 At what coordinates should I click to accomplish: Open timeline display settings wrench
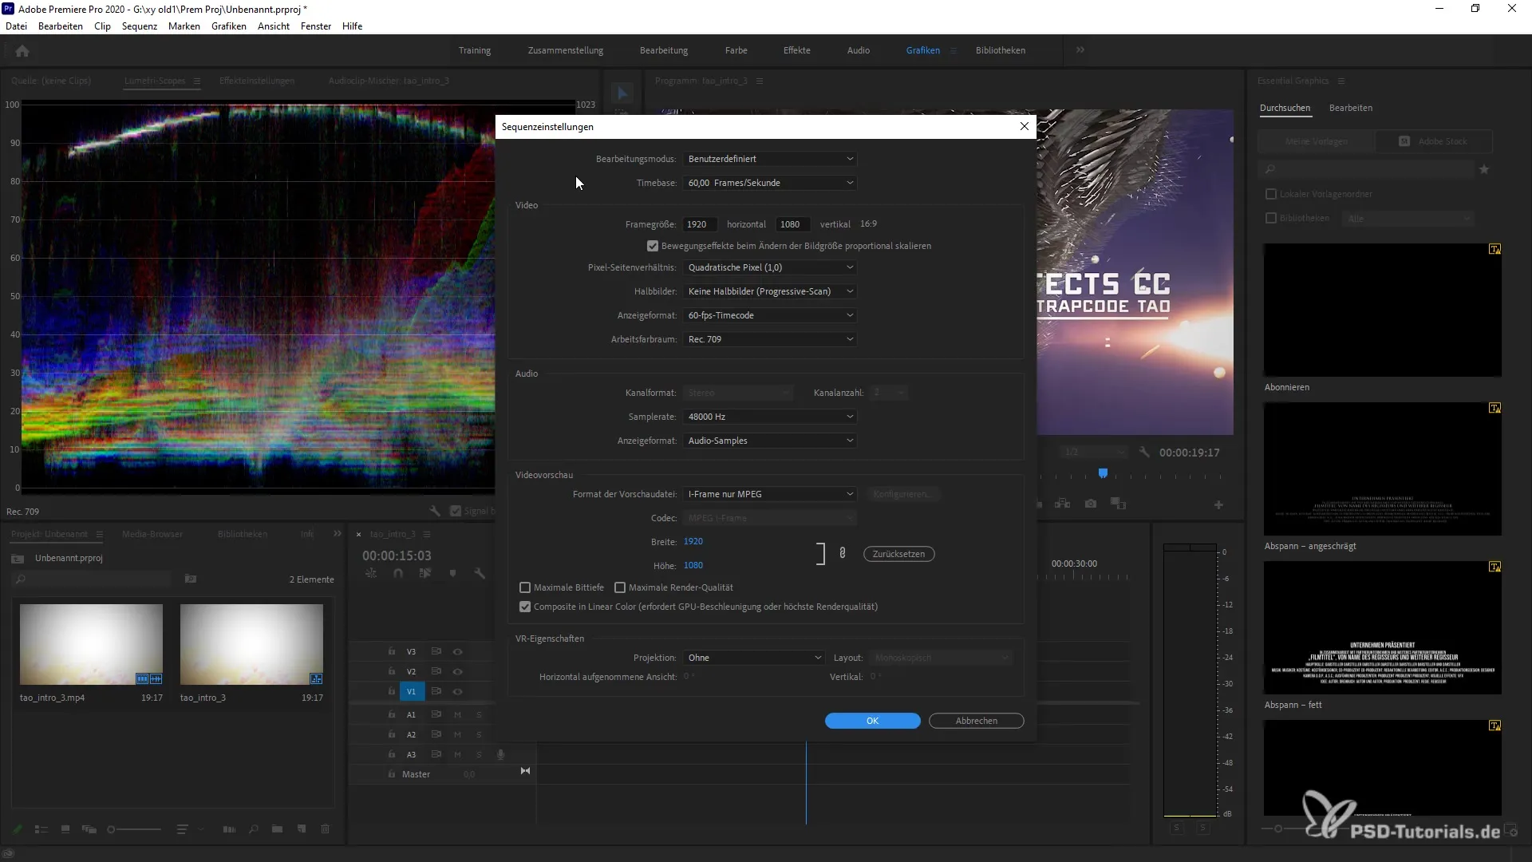(480, 573)
